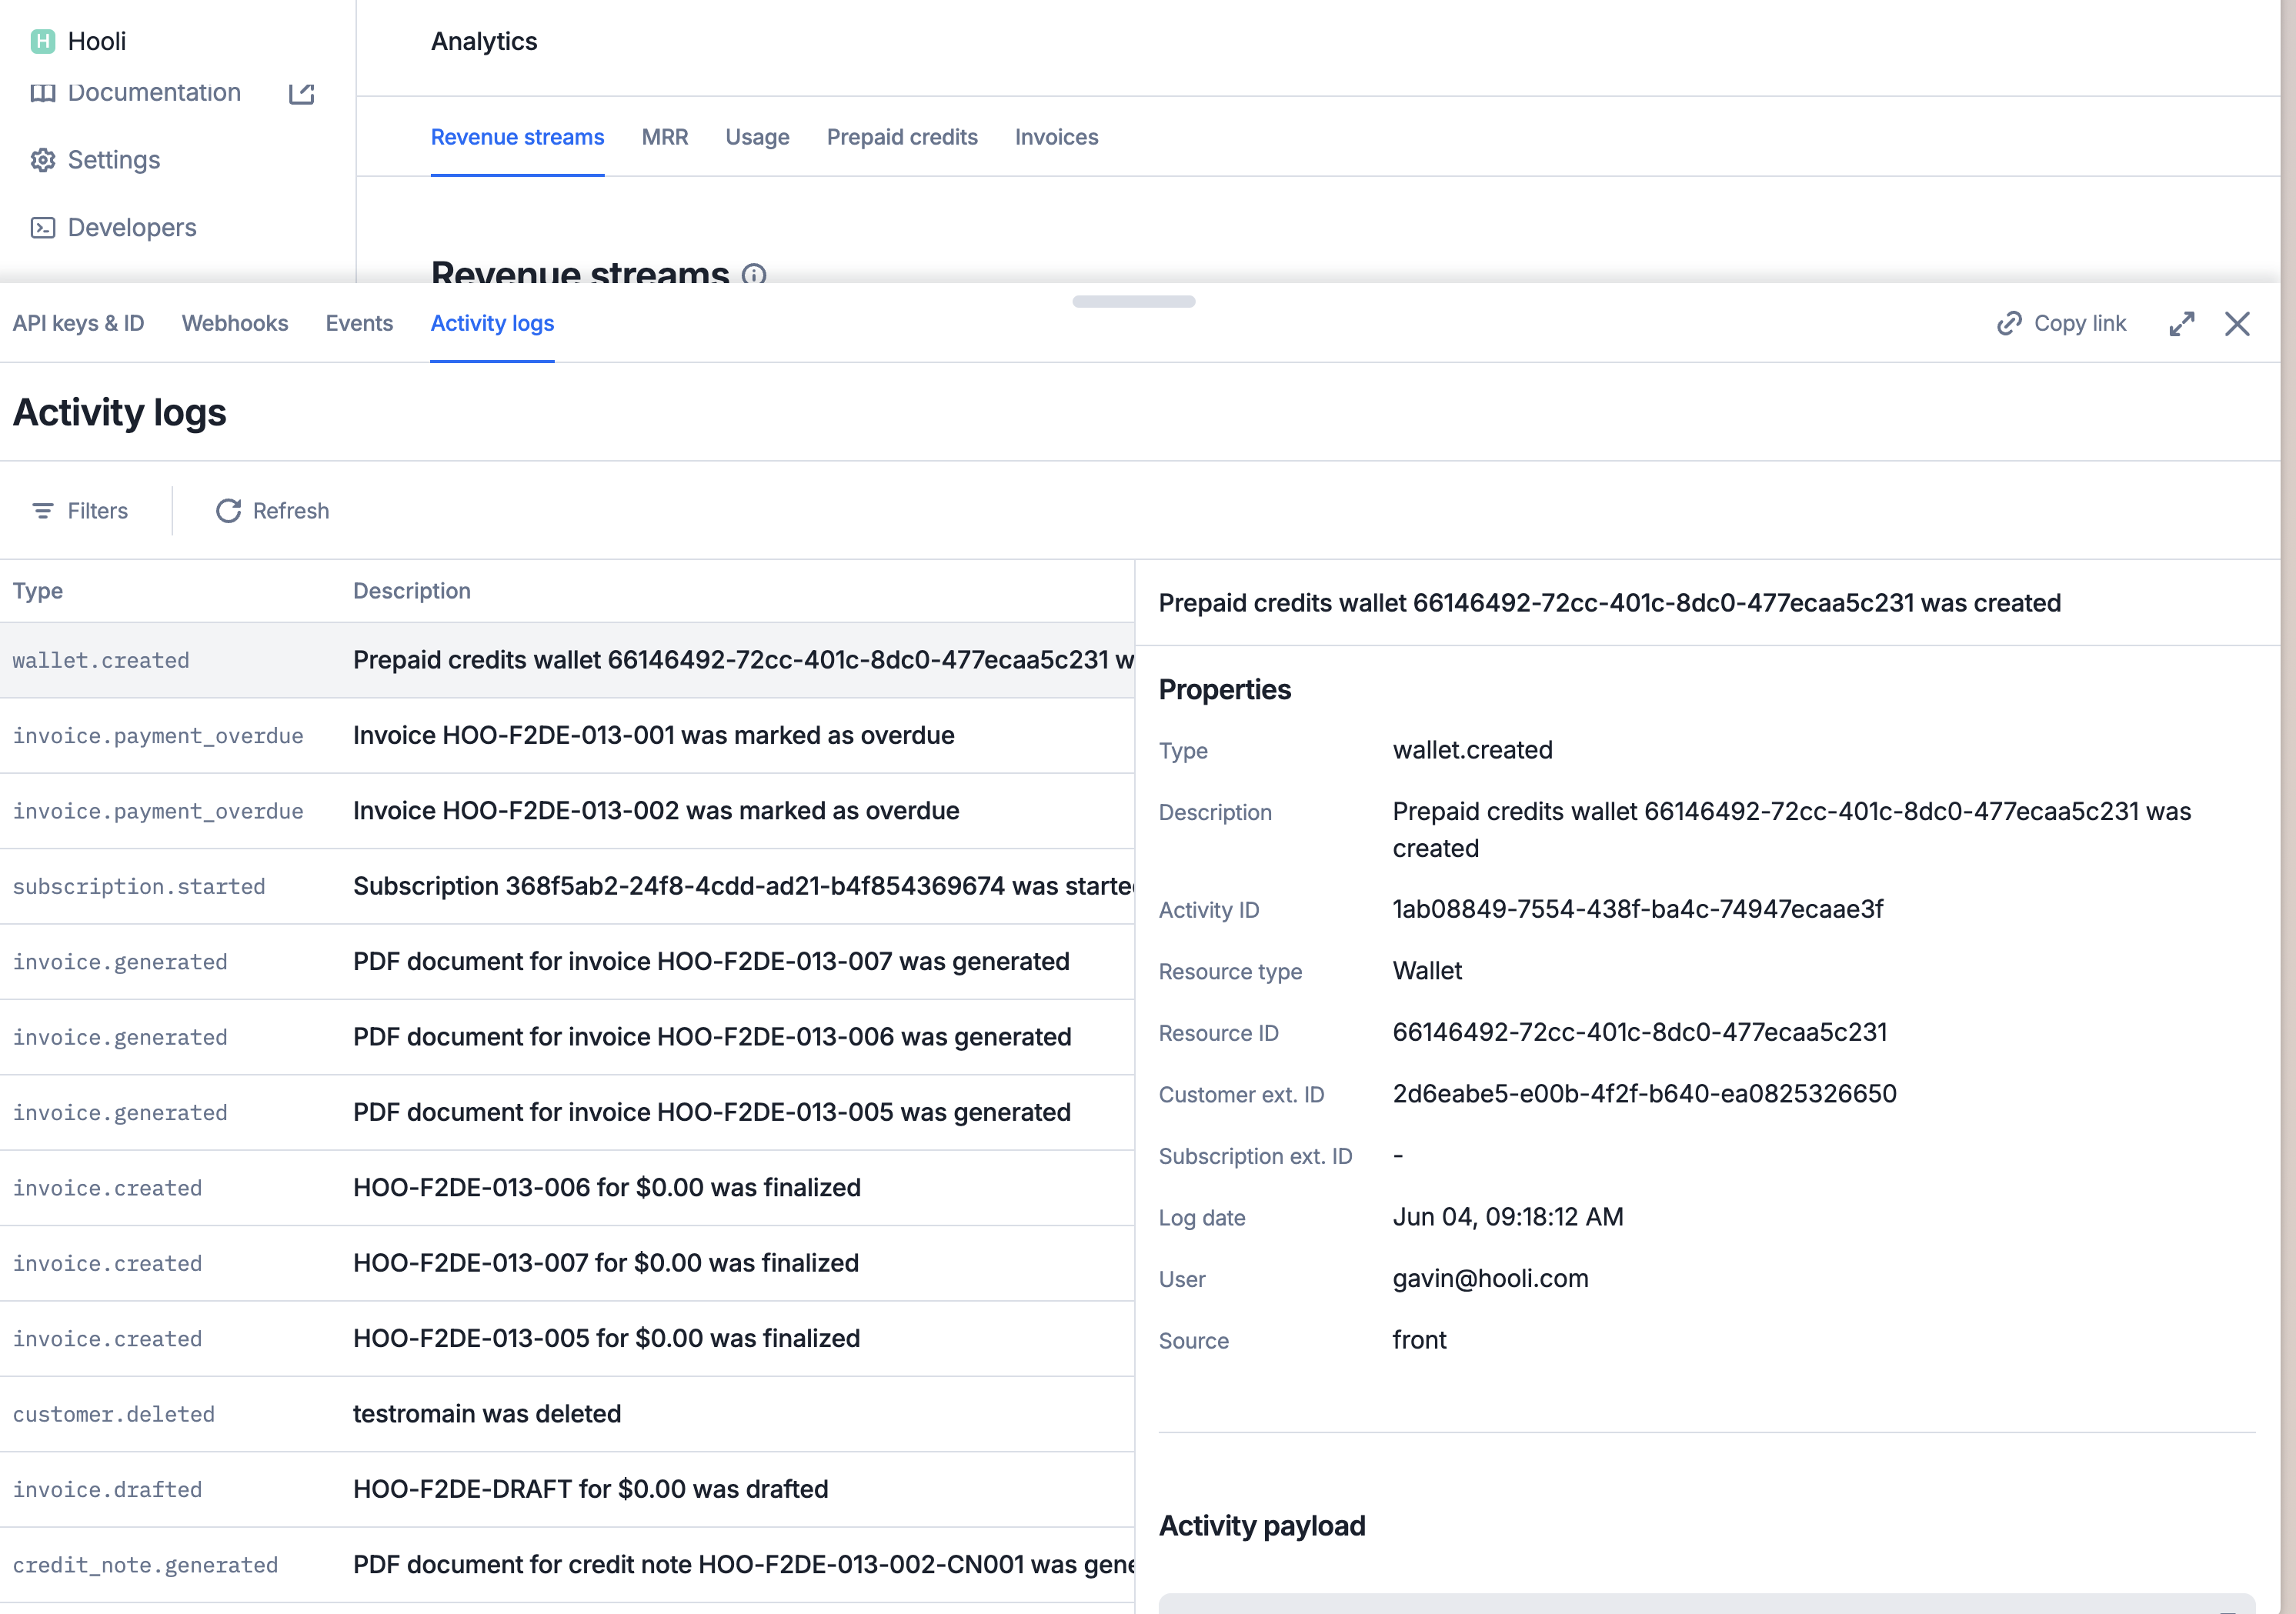2296x1614 pixels.
Task: Click the Copy link text
Action: click(2080, 323)
